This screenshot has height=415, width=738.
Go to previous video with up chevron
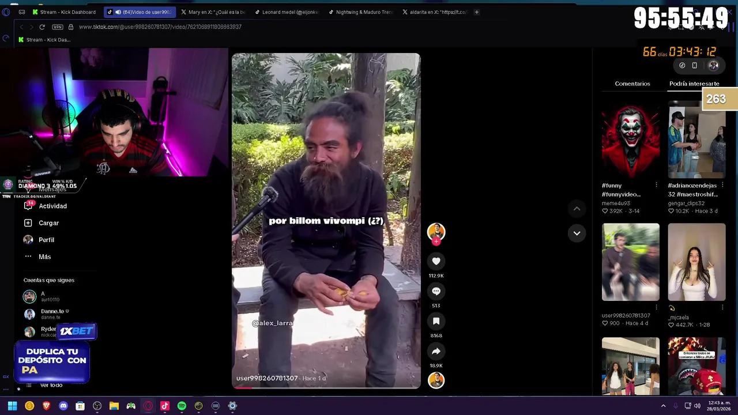coord(577,209)
